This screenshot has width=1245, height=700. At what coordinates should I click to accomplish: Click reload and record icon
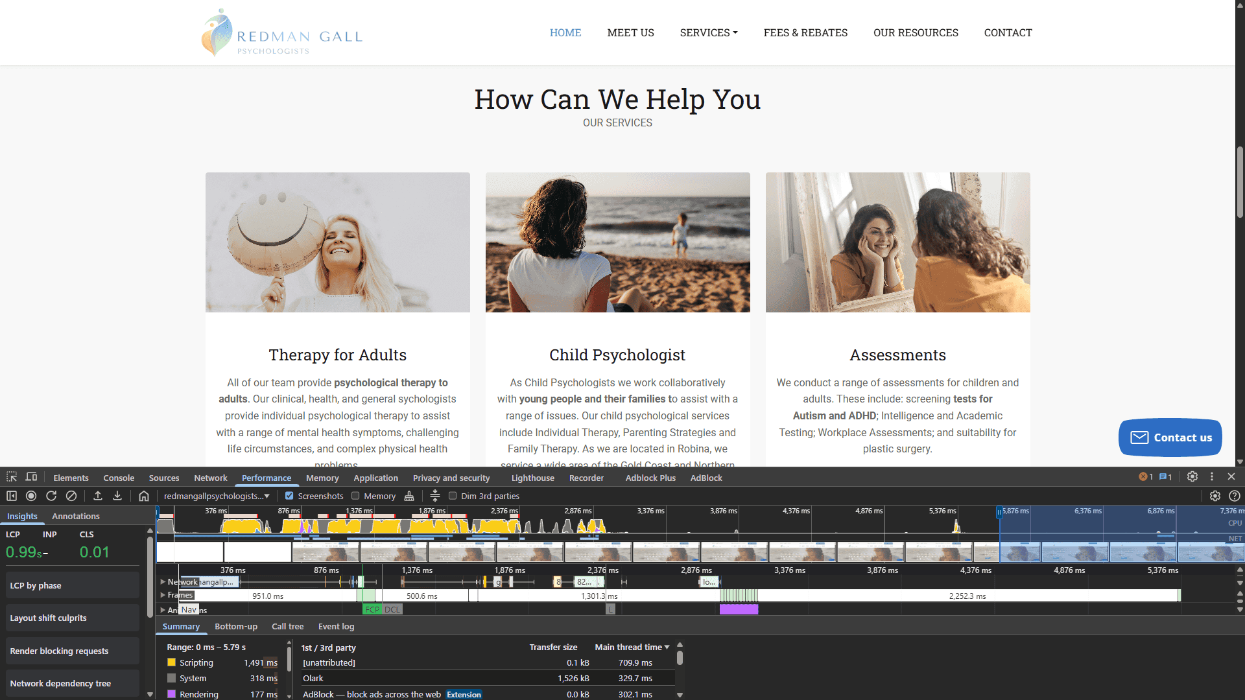click(51, 496)
